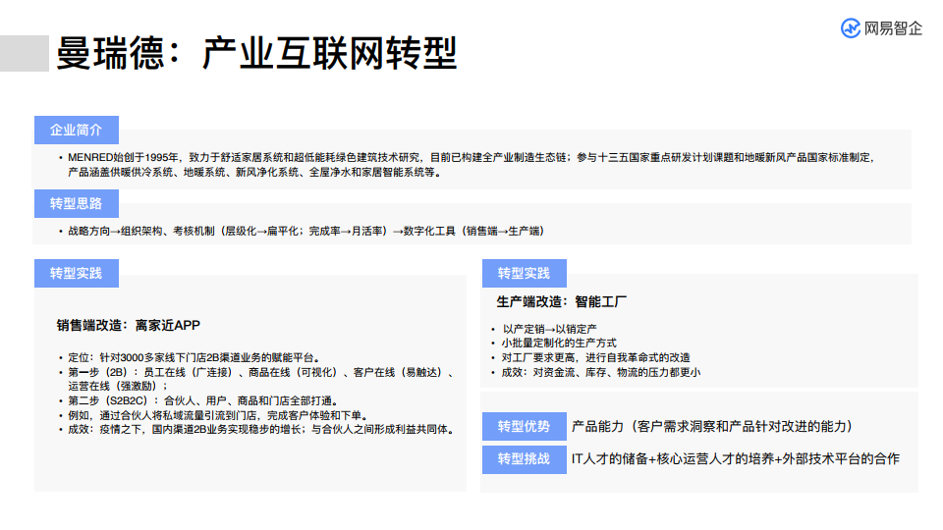Click the 网易智企 brand name text
Screen dimensions: 943x530
pyautogui.click(x=893, y=28)
